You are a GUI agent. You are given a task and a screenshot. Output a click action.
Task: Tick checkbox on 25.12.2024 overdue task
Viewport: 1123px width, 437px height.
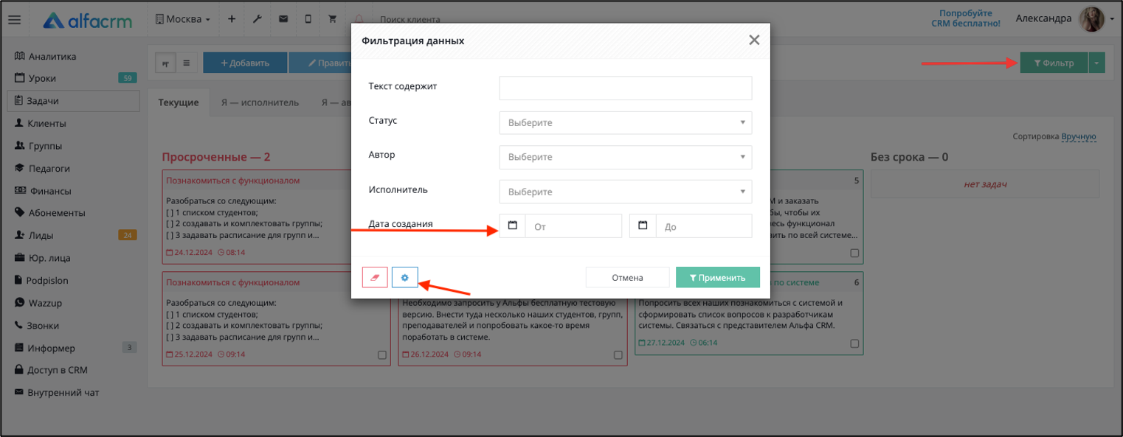tap(382, 354)
